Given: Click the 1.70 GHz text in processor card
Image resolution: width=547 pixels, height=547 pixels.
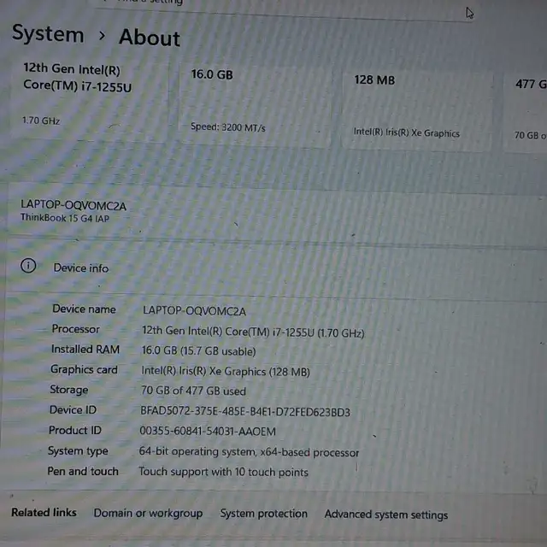Looking at the screenshot, I should 41,121.
